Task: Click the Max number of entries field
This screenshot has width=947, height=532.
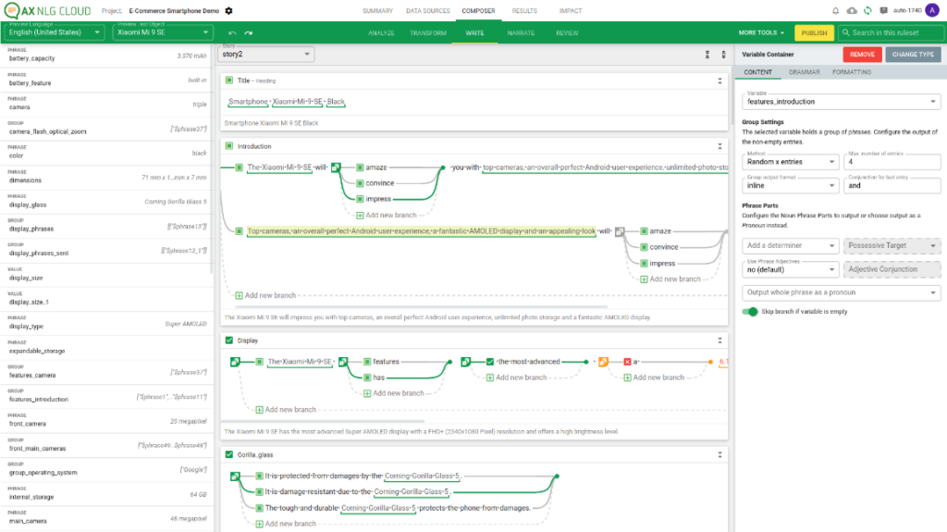Action: click(892, 161)
